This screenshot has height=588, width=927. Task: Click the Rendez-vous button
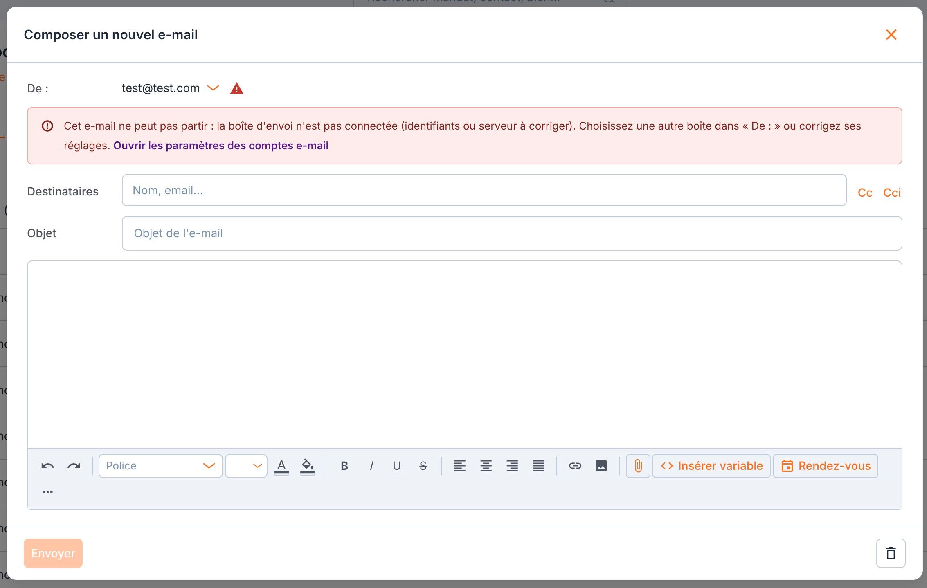[x=826, y=466]
